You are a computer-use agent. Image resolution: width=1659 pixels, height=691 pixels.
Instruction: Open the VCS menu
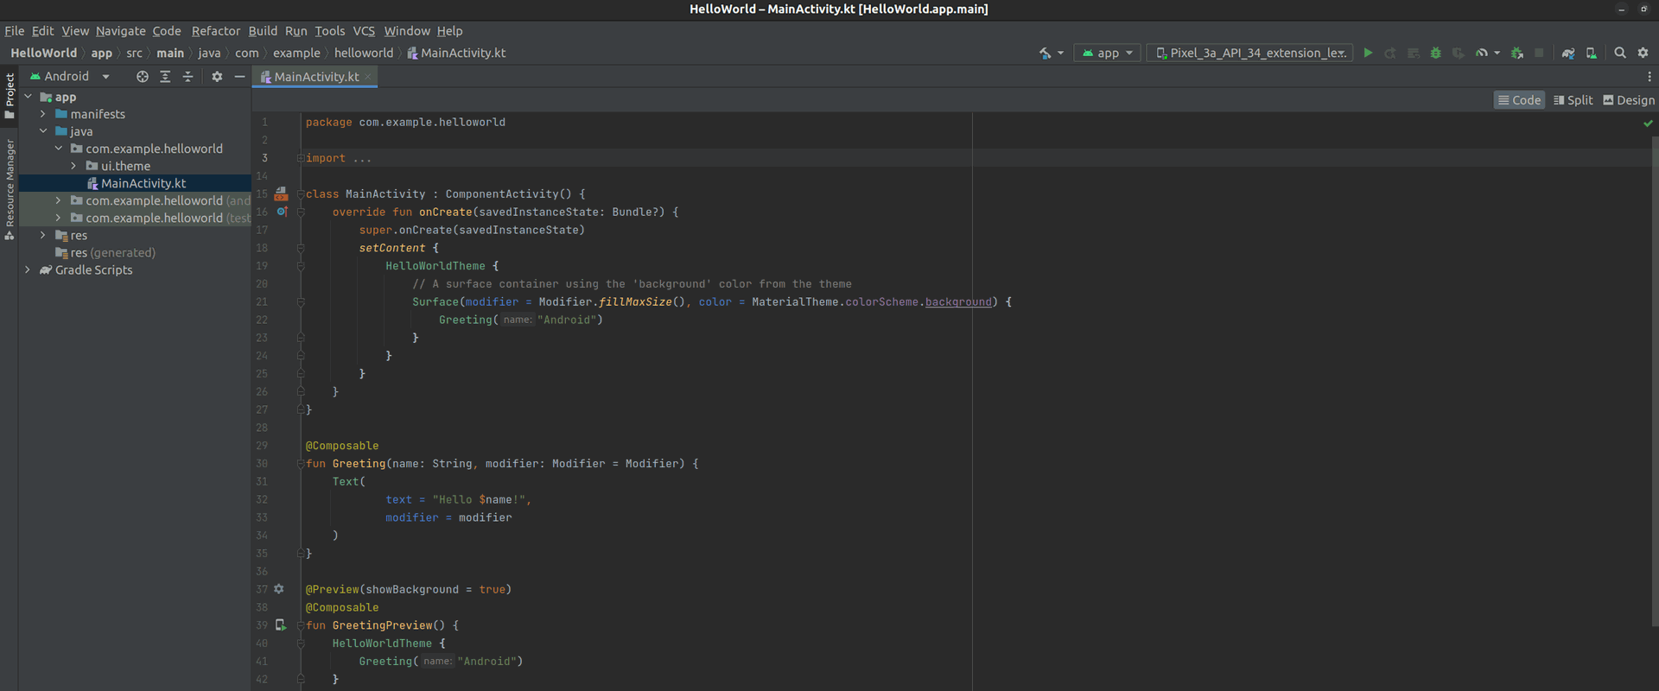pyautogui.click(x=364, y=31)
